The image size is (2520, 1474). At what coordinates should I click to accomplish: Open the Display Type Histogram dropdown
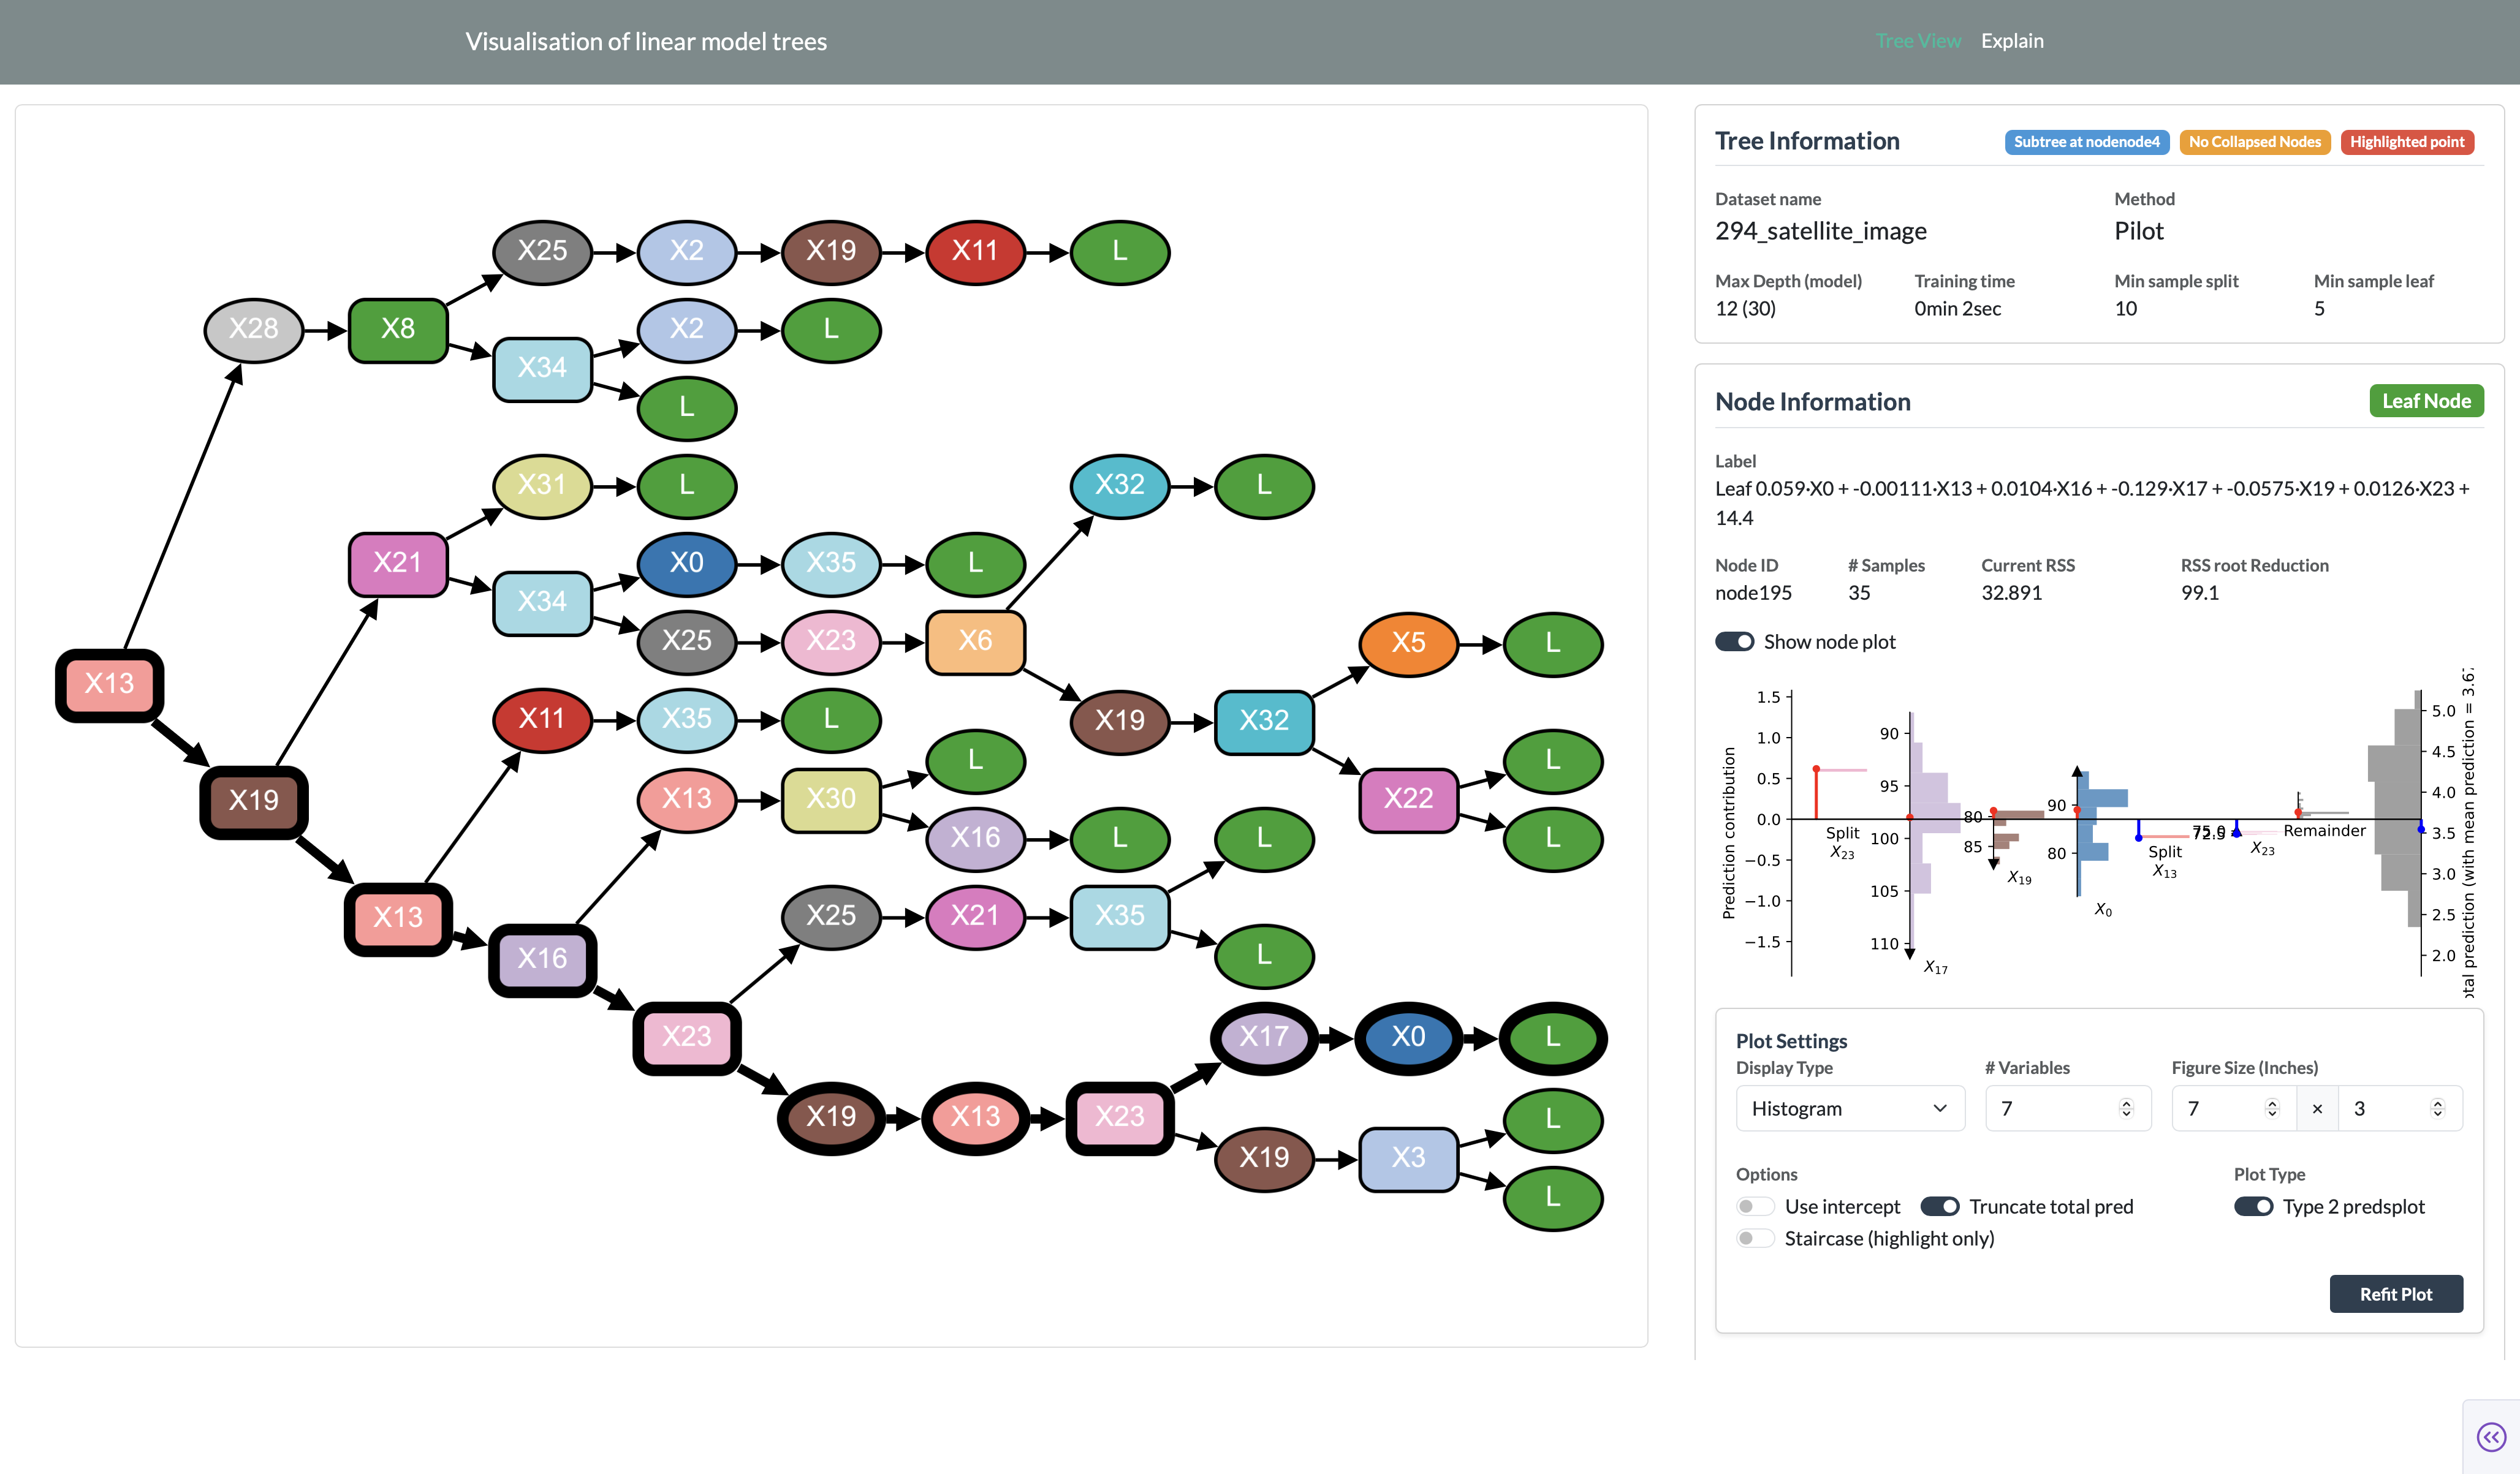(1850, 1109)
